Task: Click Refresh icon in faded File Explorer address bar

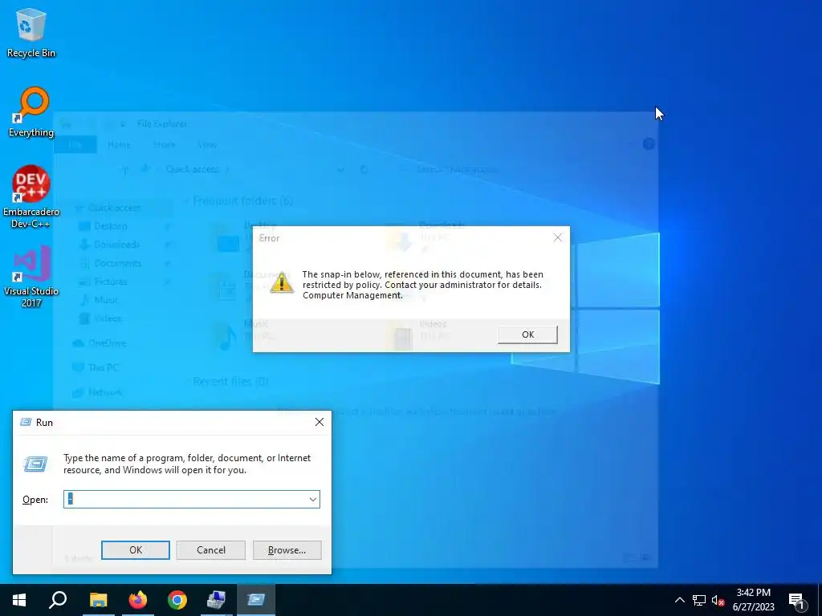Action: click(364, 169)
